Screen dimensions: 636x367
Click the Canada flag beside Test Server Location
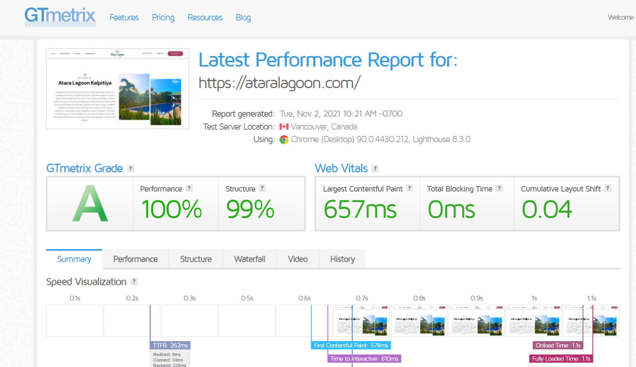(284, 127)
